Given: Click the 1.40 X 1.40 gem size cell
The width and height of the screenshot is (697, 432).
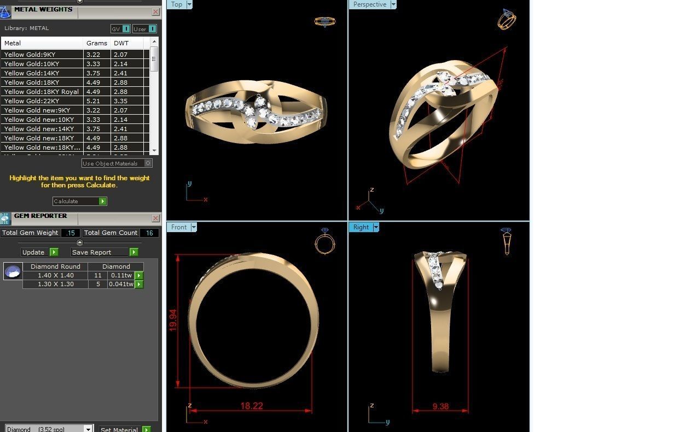Looking at the screenshot, I should click(x=55, y=276).
